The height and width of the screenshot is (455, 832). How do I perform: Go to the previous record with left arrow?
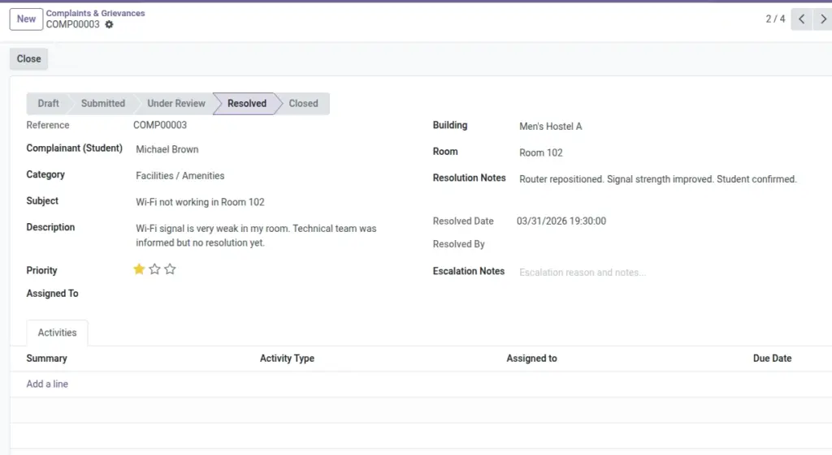(x=801, y=19)
